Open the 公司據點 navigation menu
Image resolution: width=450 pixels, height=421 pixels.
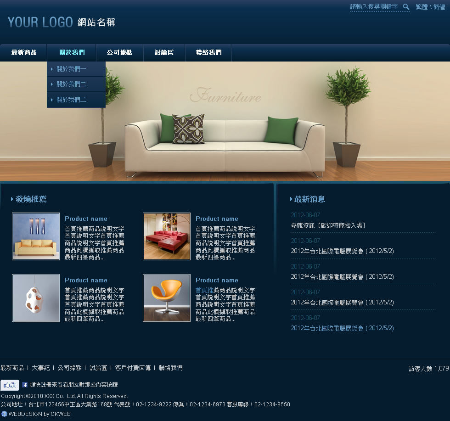click(x=119, y=53)
